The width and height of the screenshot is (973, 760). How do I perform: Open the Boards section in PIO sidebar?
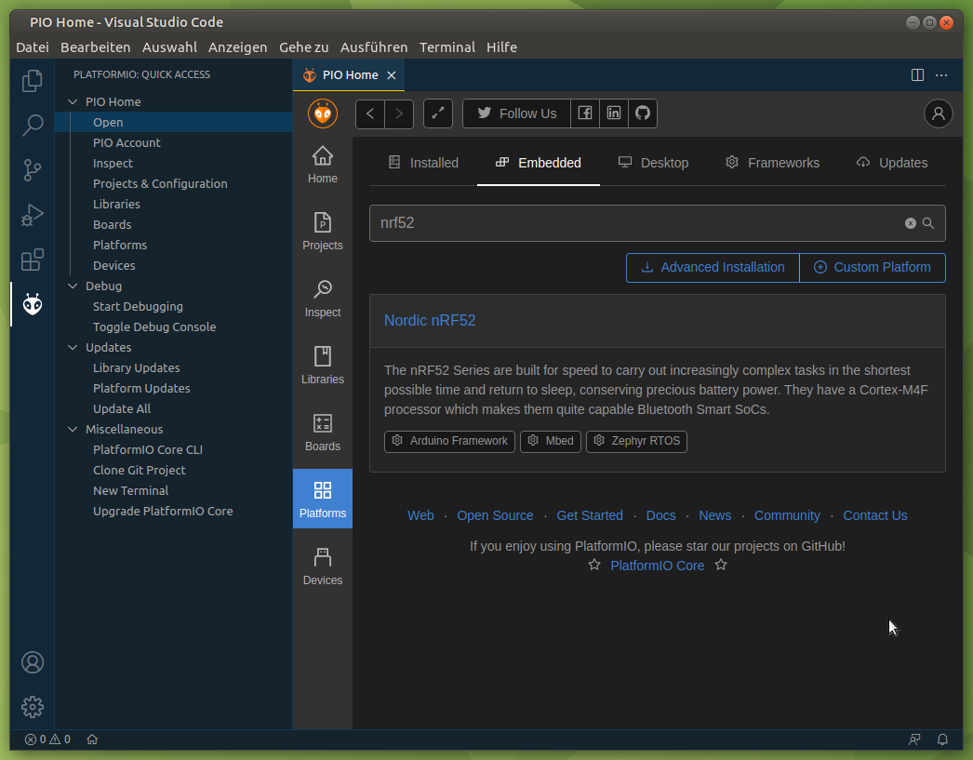coord(323,433)
